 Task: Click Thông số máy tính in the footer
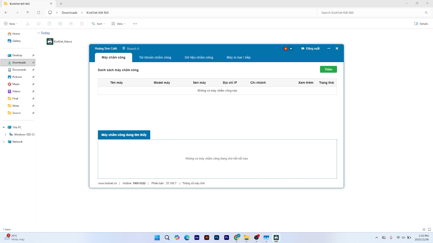tap(193, 183)
